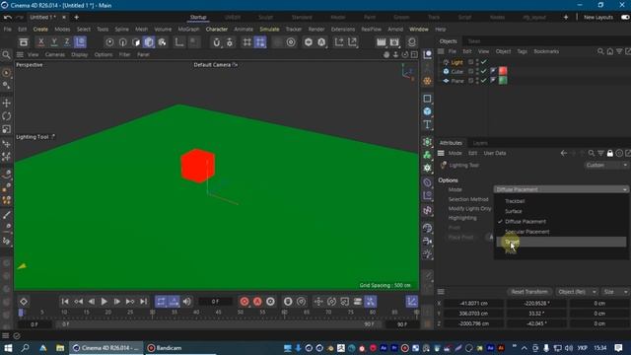This screenshot has height=355, width=631.
Task: Open the MoGraph menu
Action: tap(188, 30)
